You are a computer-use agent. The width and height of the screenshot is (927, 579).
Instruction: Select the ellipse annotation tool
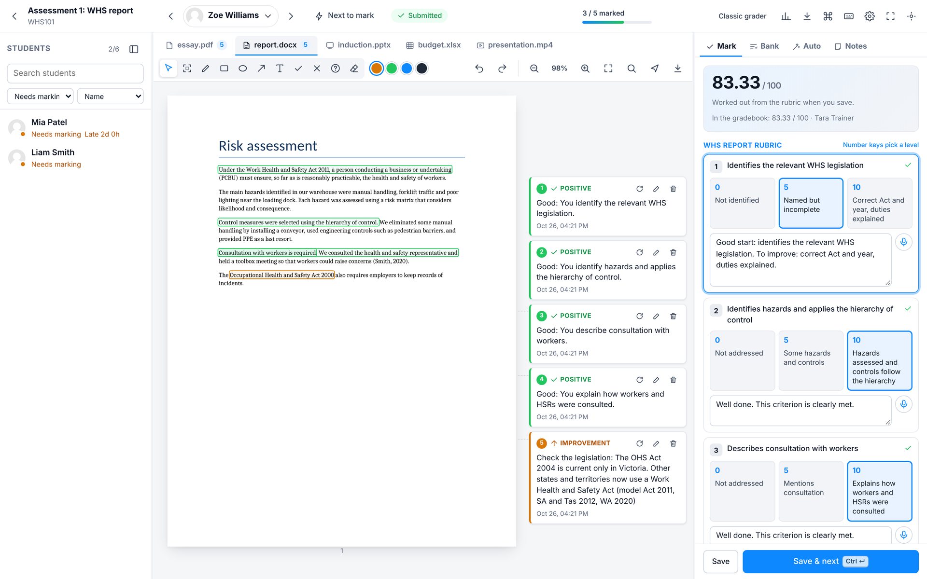(x=243, y=69)
